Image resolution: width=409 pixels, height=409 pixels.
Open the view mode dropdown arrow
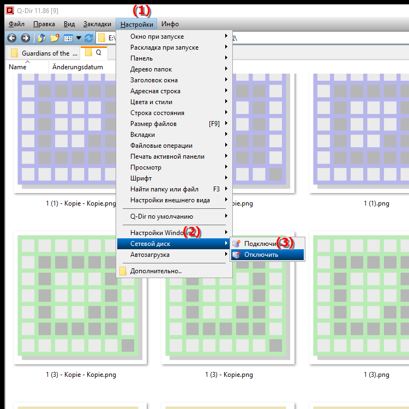pyautogui.click(x=79, y=38)
